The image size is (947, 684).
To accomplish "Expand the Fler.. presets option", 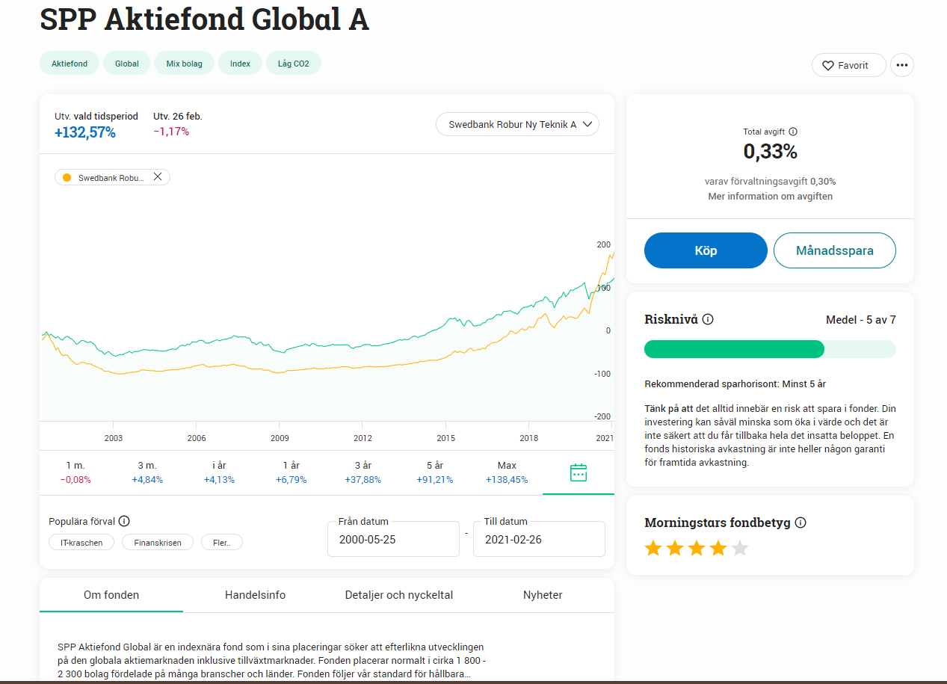I will [222, 543].
